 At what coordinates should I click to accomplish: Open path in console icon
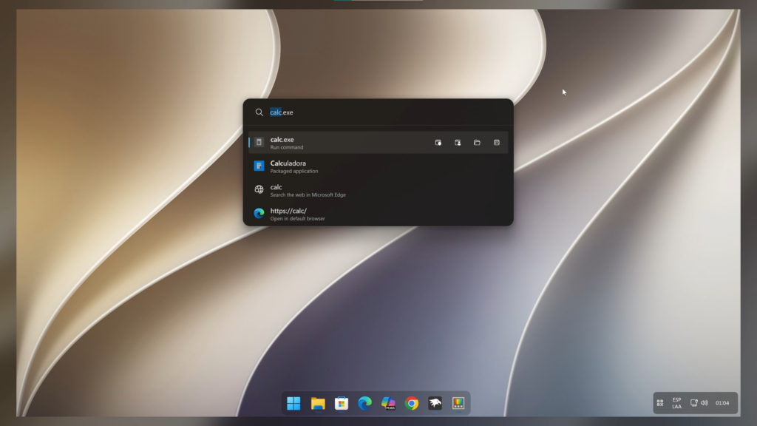point(496,143)
